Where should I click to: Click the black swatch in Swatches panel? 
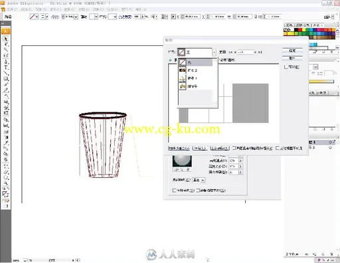(296, 30)
